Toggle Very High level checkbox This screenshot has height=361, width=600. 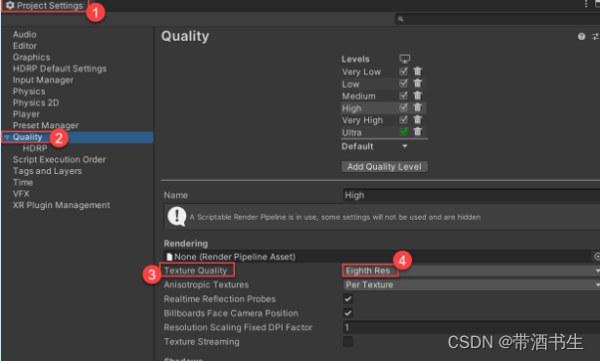(403, 120)
